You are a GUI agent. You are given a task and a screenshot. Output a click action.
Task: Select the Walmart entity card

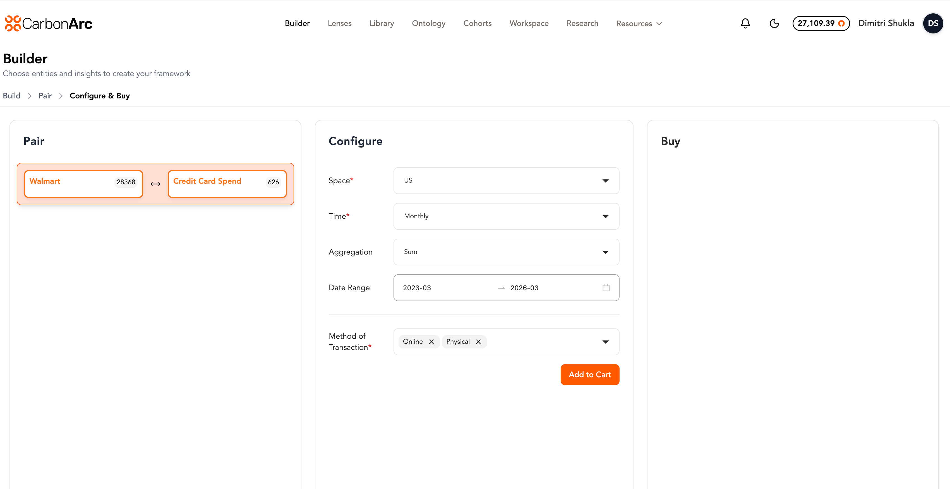click(x=83, y=184)
